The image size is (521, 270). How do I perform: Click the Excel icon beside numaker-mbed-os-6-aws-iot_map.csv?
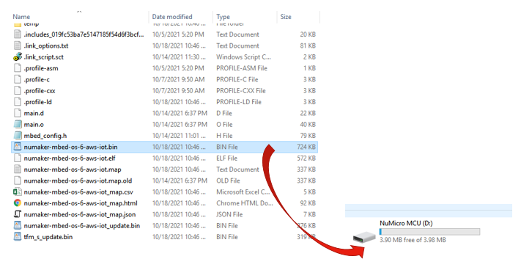pos(18,191)
